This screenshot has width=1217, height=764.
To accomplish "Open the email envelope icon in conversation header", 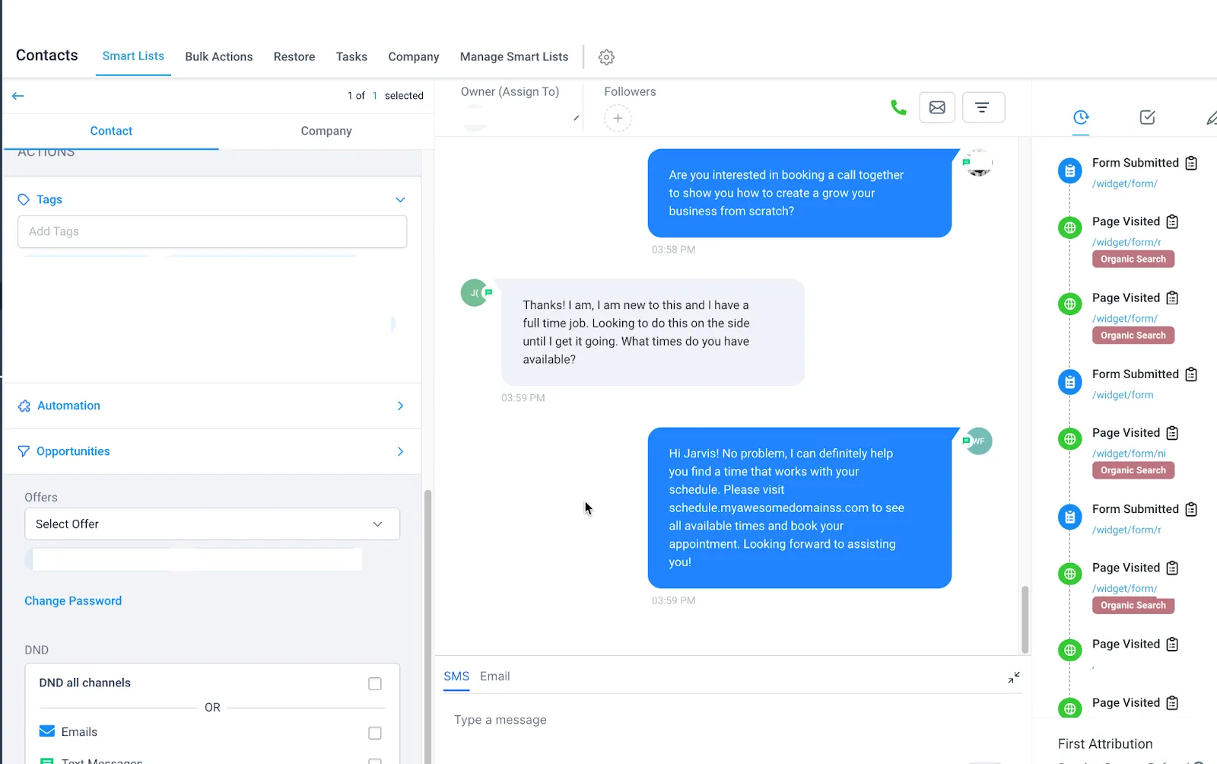I will (937, 107).
